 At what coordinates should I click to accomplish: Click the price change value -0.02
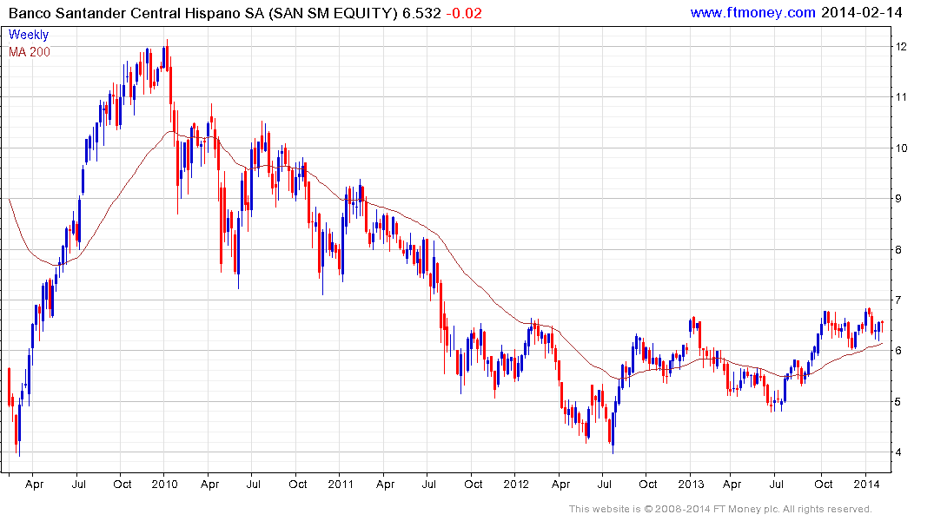click(464, 13)
